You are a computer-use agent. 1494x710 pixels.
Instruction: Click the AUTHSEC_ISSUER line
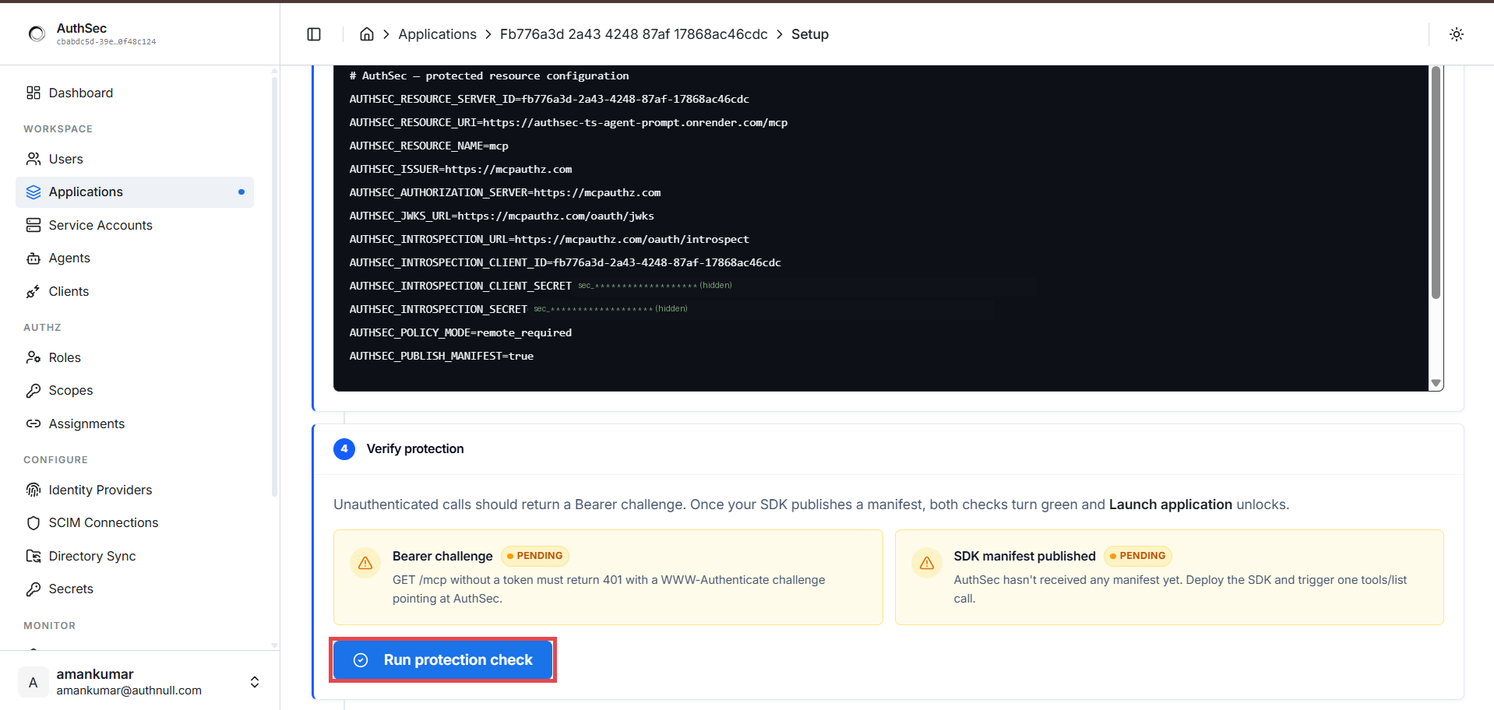coord(460,169)
